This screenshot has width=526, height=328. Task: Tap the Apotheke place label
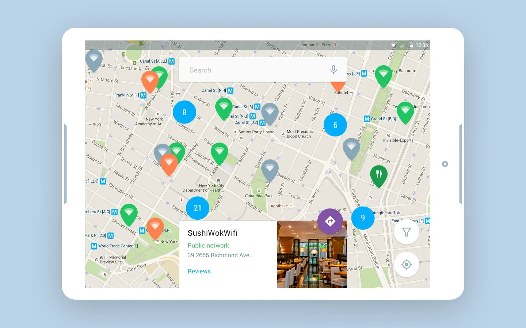[279, 206]
